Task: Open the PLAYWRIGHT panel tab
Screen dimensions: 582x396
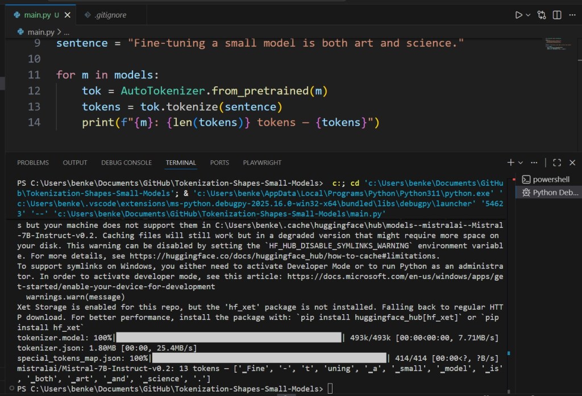Action: point(262,162)
